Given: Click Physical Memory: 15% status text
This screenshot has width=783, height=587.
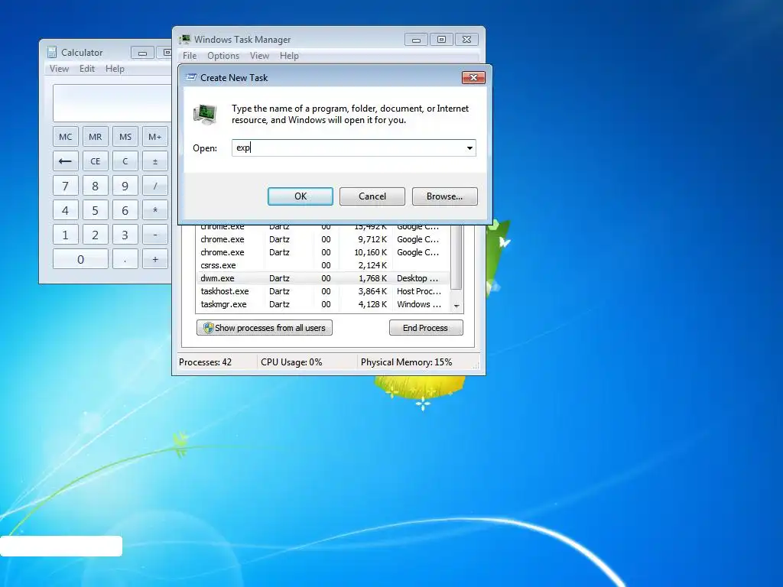Looking at the screenshot, I should pos(407,362).
